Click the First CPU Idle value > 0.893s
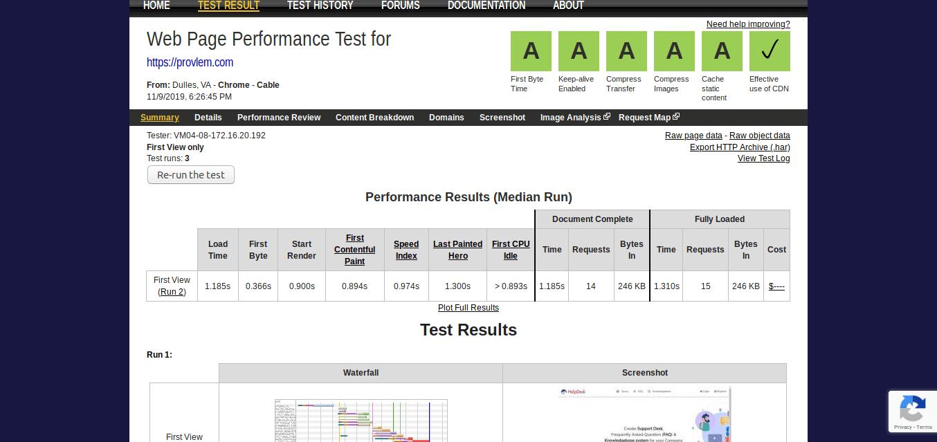This screenshot has width=937, height=442. point(511,286)
